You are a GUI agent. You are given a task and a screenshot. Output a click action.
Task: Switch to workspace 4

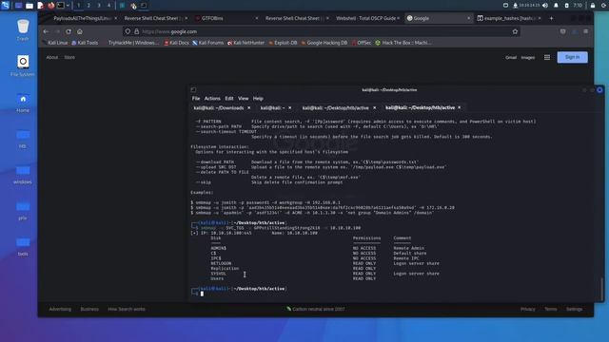(x=108, y=6)
